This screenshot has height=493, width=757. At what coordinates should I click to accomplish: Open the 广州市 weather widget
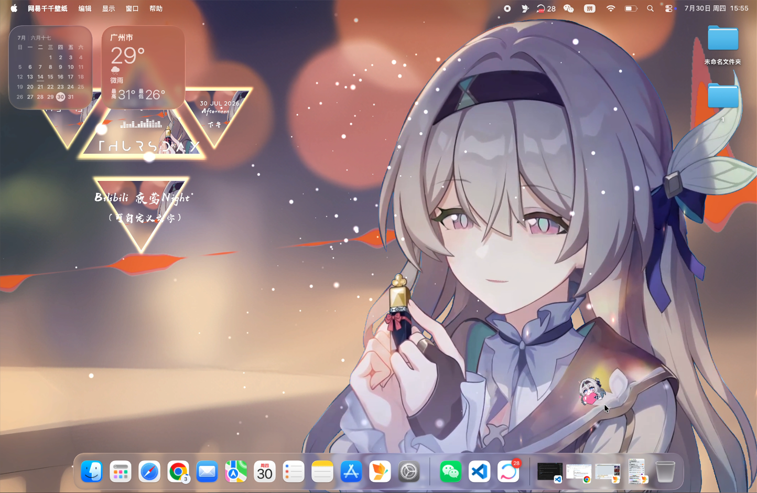[x=143, y=68]
